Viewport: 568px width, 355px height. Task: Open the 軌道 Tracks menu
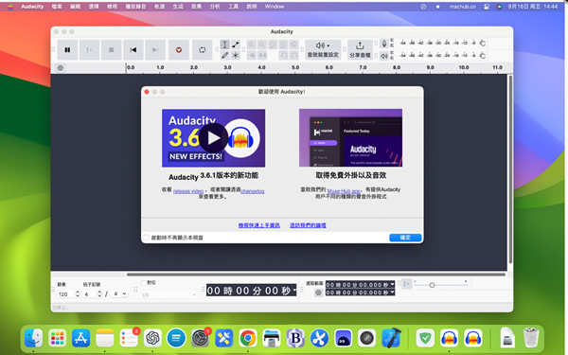[x=159, y=7]
